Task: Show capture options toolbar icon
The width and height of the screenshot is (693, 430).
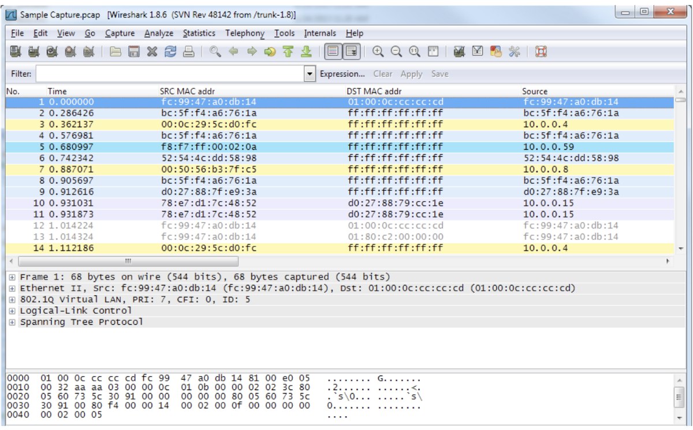Action: click(x=33, y=52)
